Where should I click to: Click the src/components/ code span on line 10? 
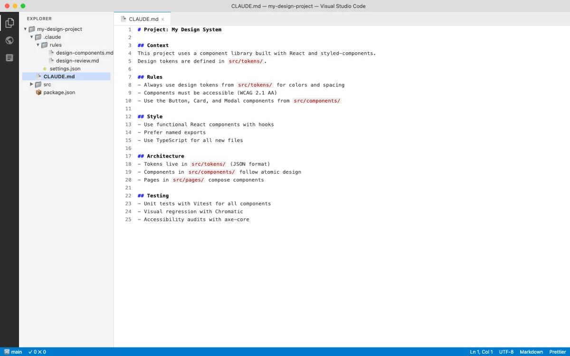click(x=317, y=101)
